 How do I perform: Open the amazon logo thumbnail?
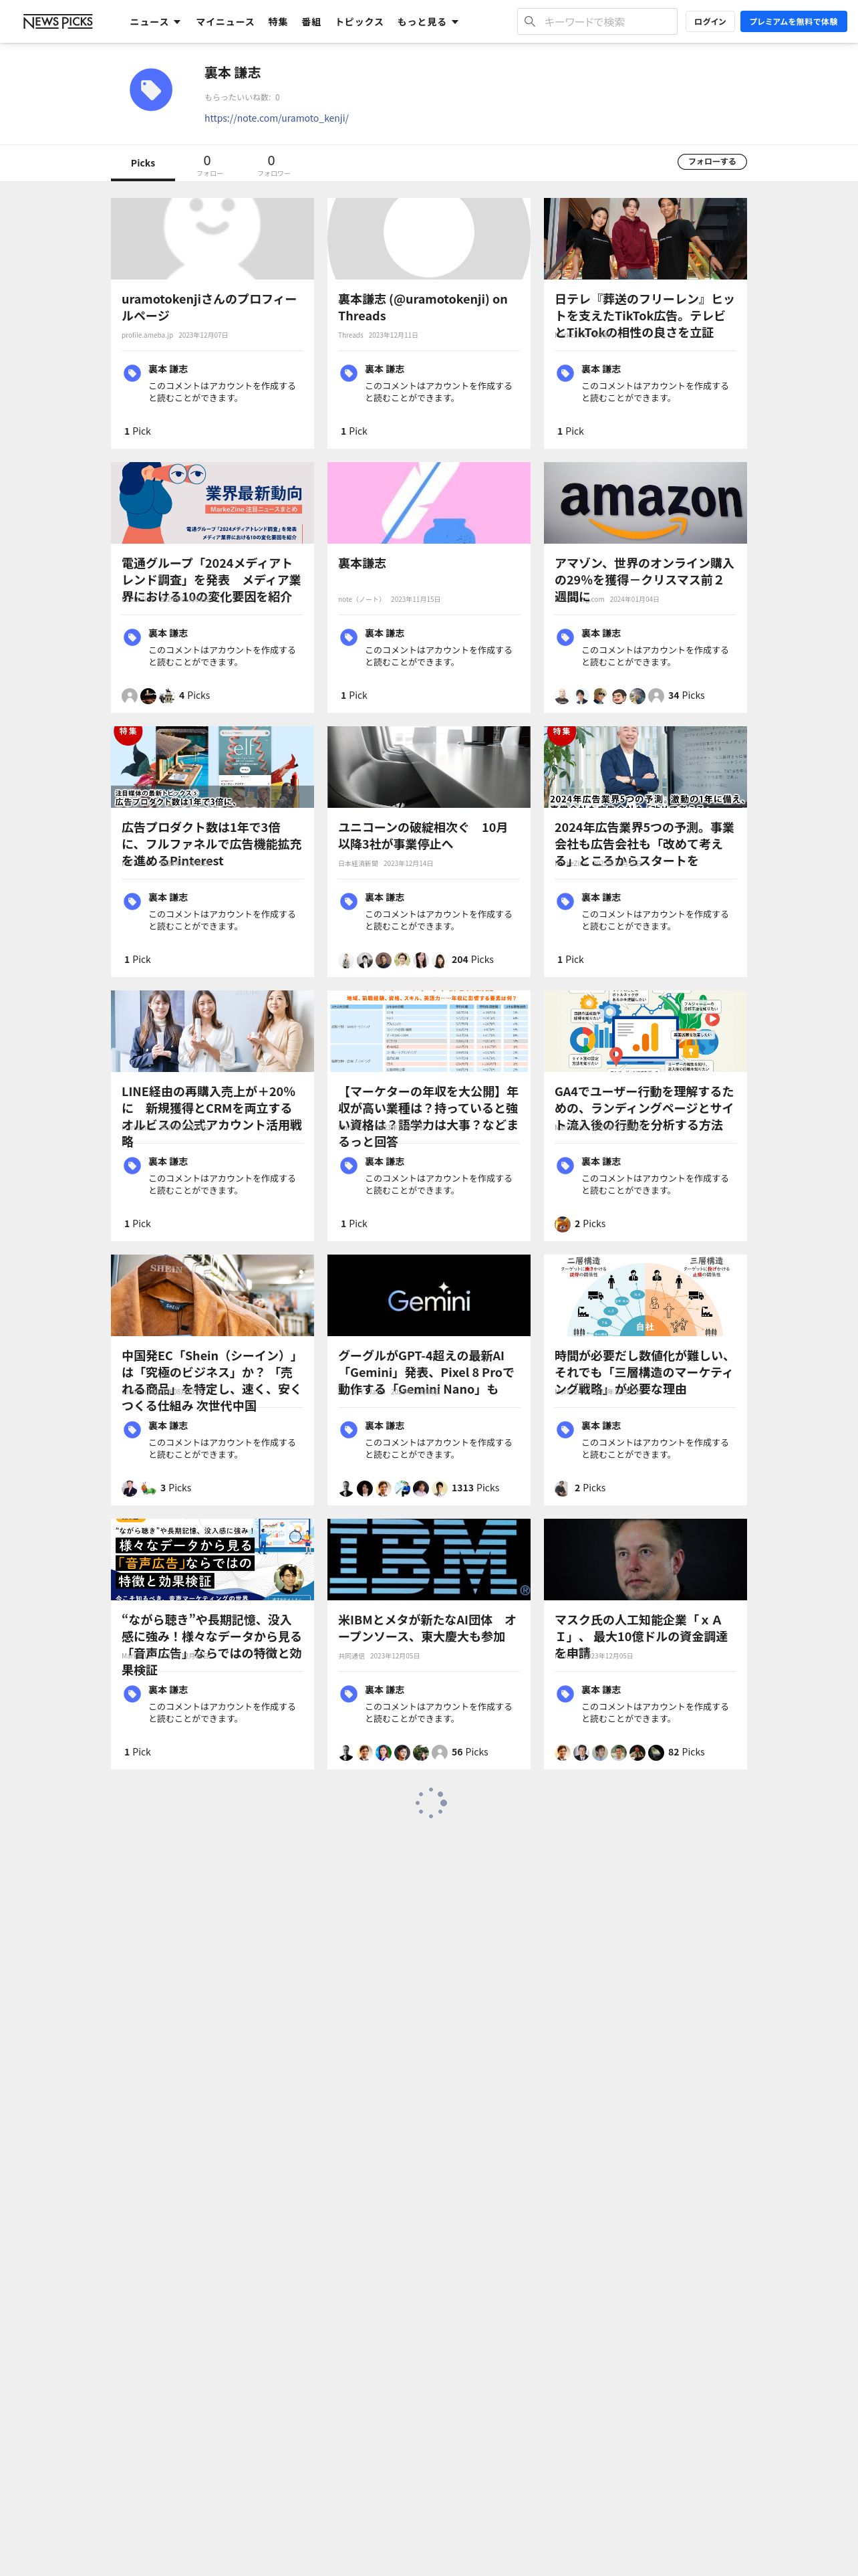[646, 502]
